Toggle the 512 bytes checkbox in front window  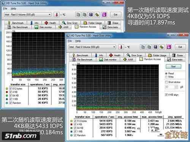point(75,121)
